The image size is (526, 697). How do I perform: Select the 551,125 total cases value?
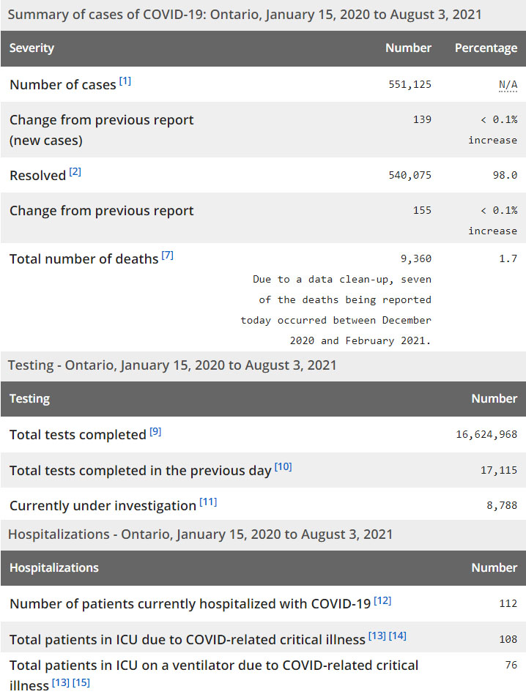coord(410,84)
